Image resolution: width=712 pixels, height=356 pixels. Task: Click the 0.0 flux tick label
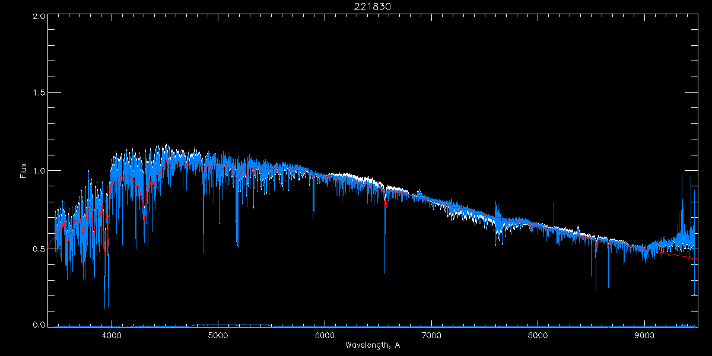tap(39, 325)
